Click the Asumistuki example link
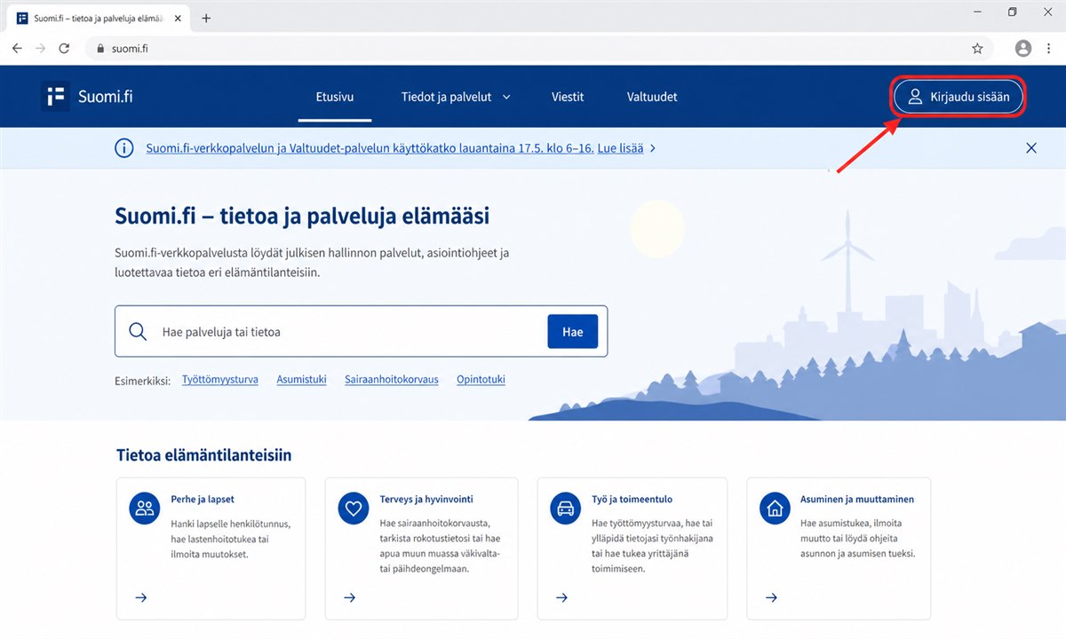This screenshot has width=1066, height=639. click(x=301, y=379)
